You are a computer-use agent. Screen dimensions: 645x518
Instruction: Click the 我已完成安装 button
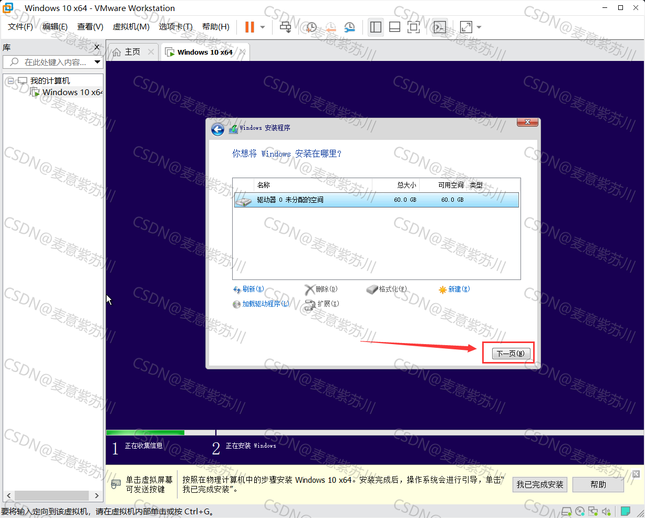[x=540, y=484]
